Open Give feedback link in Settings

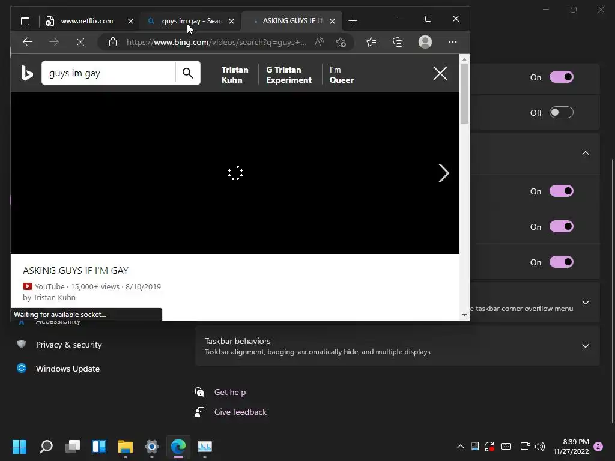pos(240,412)
